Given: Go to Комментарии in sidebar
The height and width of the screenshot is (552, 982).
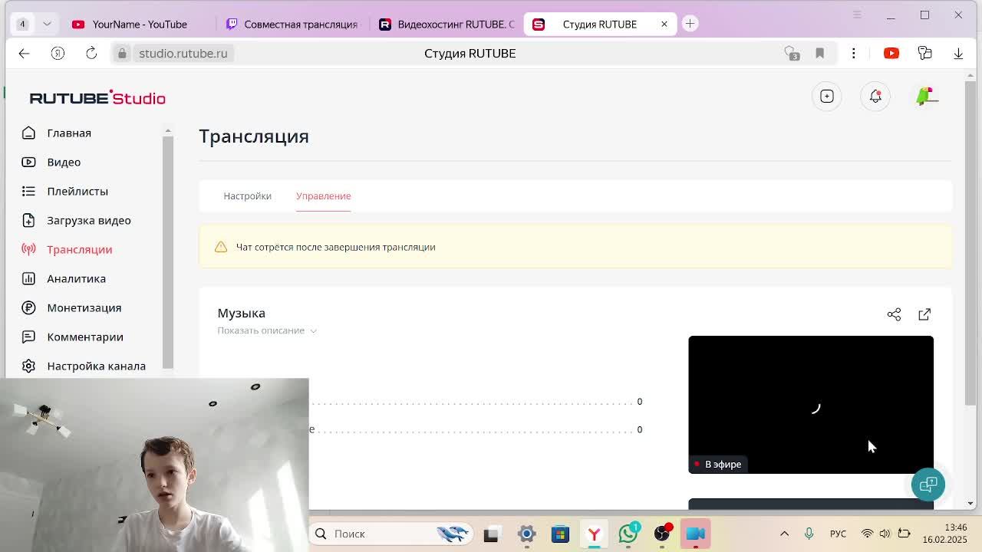Looking at the screenshot, I should pyautogui.click(x=84, y=337).
